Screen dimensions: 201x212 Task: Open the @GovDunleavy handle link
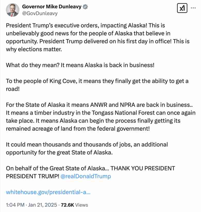coord(40,13)
